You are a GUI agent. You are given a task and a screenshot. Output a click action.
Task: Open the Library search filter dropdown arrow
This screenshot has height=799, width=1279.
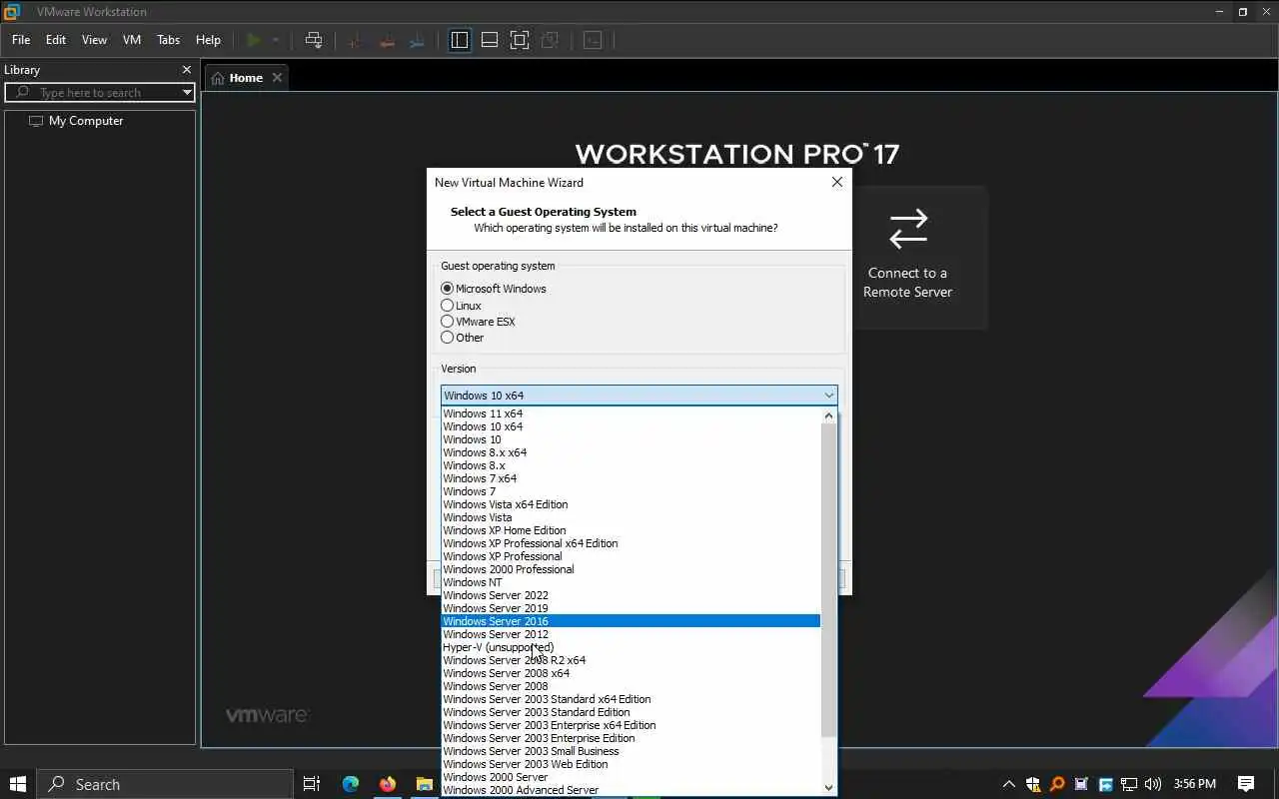coord(187,92)
